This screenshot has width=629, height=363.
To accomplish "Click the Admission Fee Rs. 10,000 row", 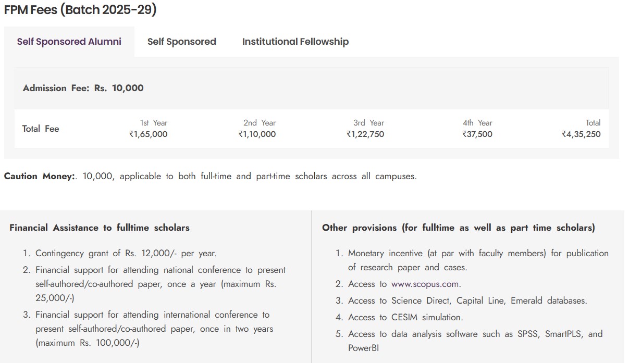I will (x=83, y=88).
